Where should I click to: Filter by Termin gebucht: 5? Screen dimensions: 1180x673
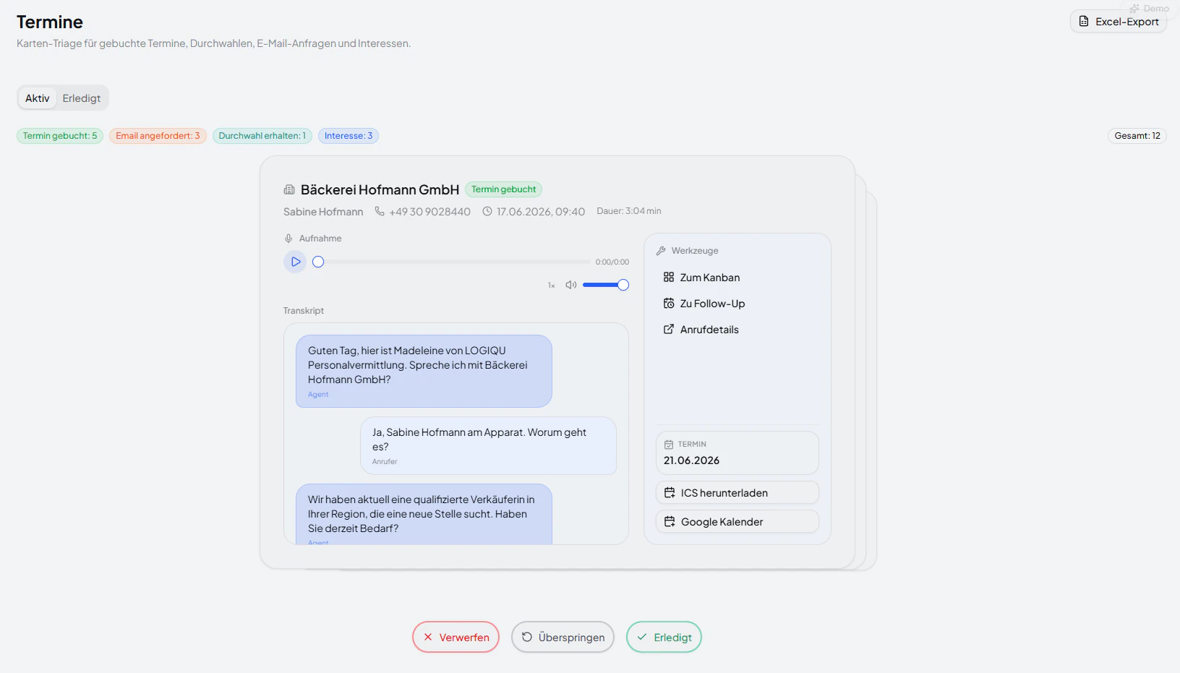[60, 136]
